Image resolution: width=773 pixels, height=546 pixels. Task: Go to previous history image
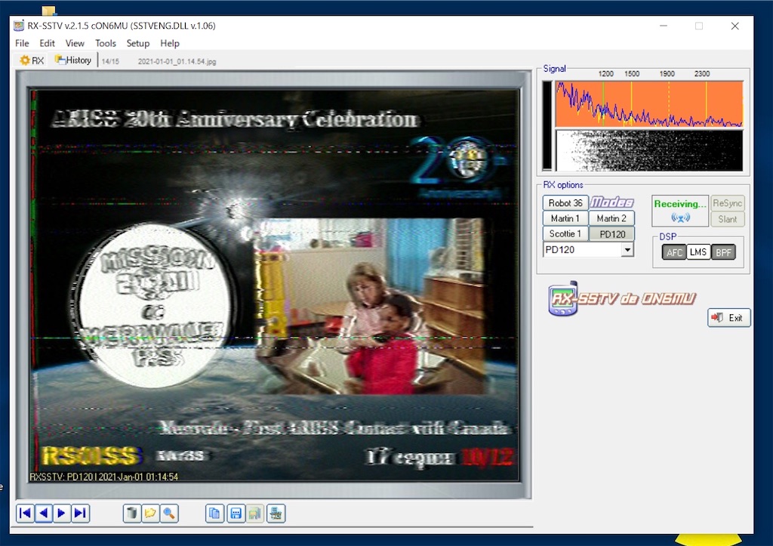[x=43, y=513]
